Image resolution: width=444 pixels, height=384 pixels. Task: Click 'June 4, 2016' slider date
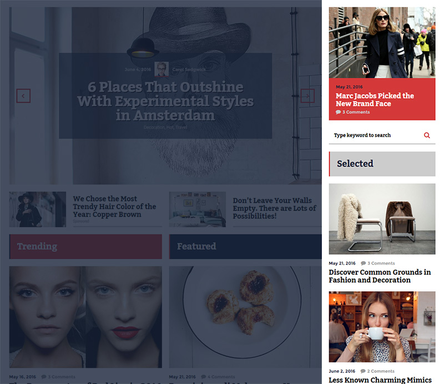click(x=138, y=69)
